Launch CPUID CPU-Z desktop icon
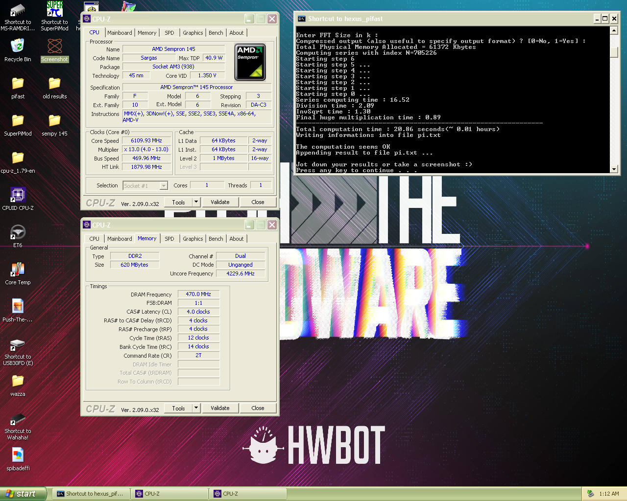This screenshot has height=501, width=627. click(x=18, y=195)
